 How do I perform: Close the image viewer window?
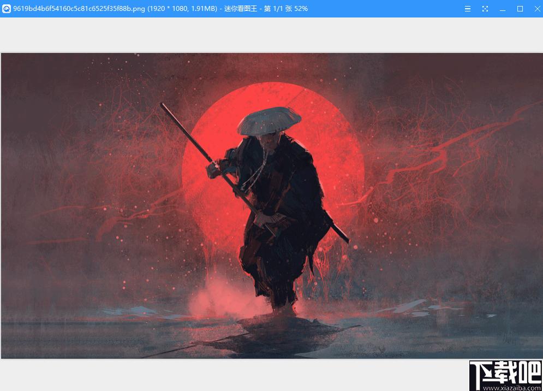click(x=537, y=9)
